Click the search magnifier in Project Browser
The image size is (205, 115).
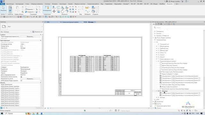click(155, 28)
